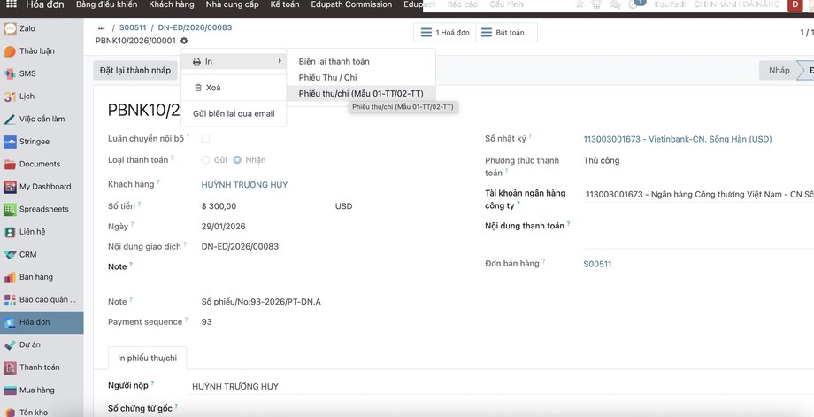
Task: Open Vietinbank-CN. Sông Hàn journal link
Action: click(x=678, y=139)
